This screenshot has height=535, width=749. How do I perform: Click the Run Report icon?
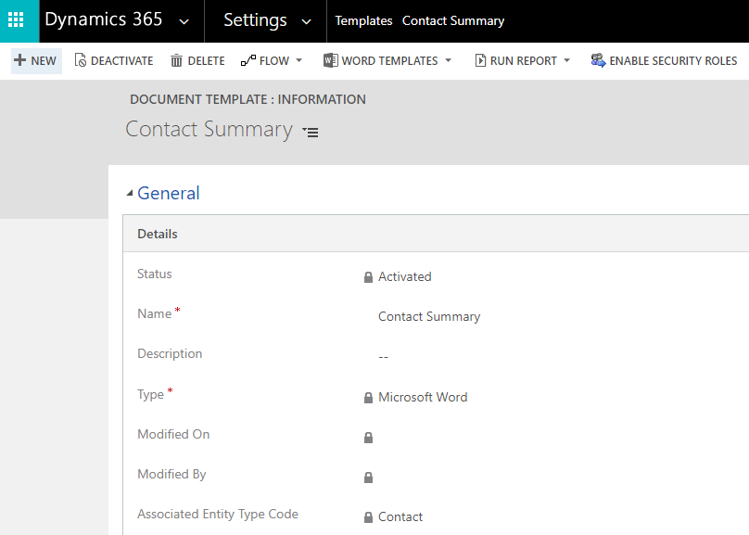[x=480, y=60]
